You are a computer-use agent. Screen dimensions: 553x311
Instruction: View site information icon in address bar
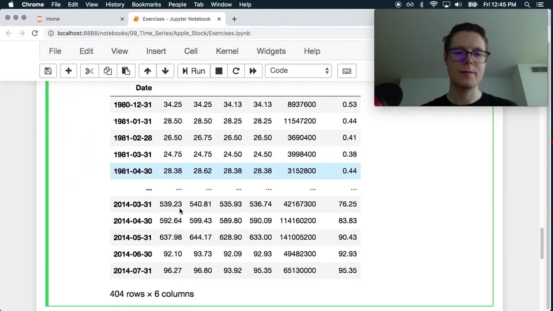[x=51, y=33]
